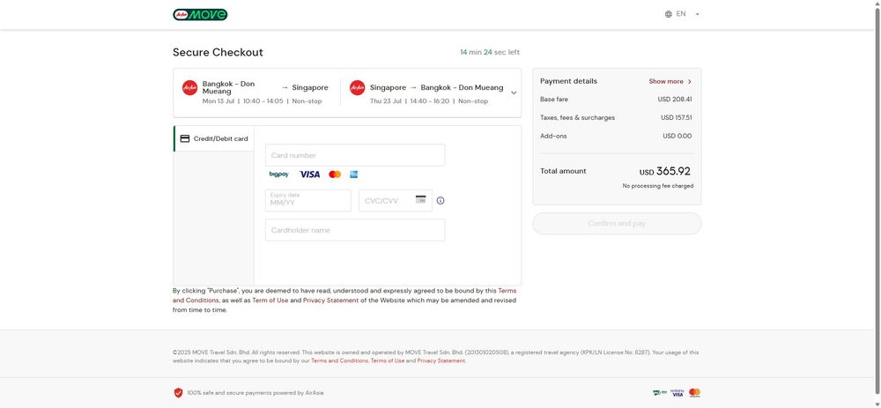This screenshot has height=408, width=881.
Task: Click the Base fare USD 208.41 value
Action: [675, 100]
